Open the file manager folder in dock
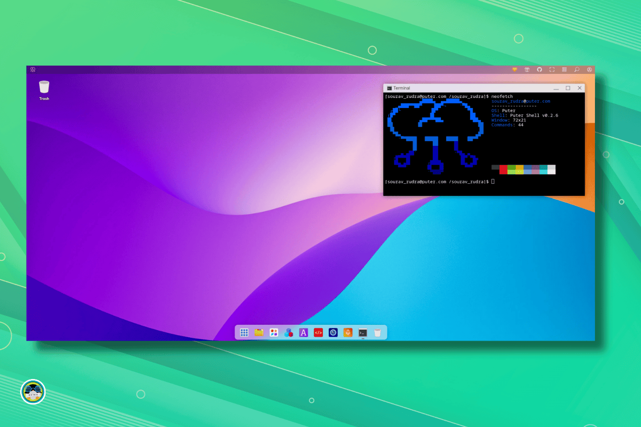The image size is (641, 427). click(259, 332)
